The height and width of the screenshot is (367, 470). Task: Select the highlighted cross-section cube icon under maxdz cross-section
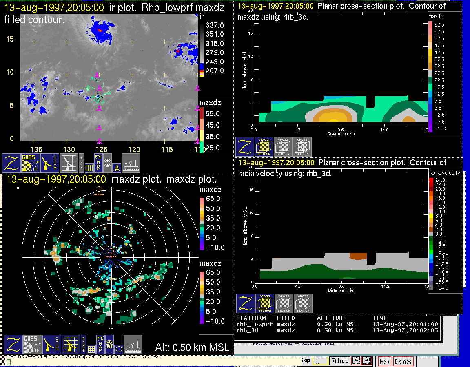point(264,147)
